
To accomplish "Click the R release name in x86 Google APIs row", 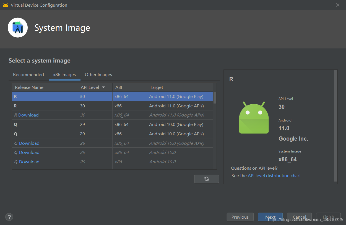I will (x=15, y=106).
